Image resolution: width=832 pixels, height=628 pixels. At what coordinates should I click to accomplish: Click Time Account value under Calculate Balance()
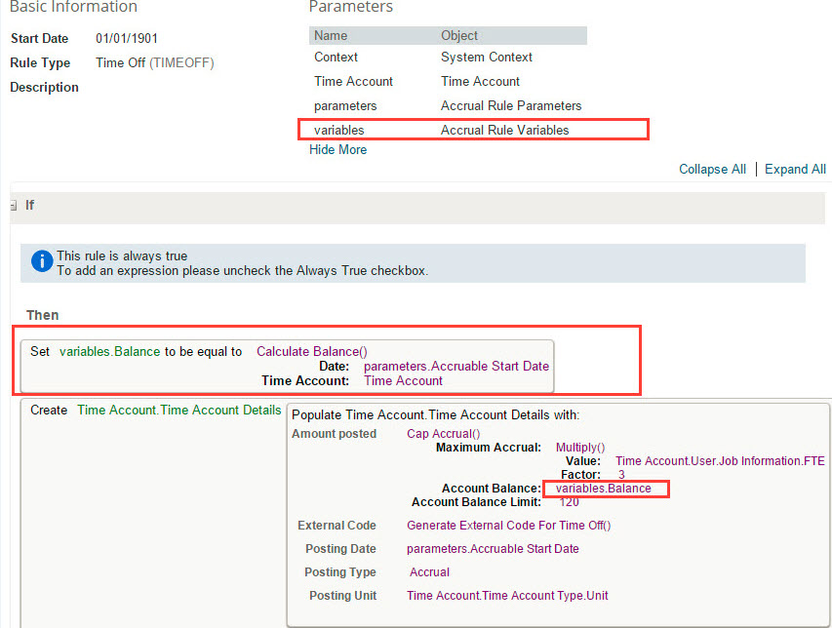tap(403, 381)
